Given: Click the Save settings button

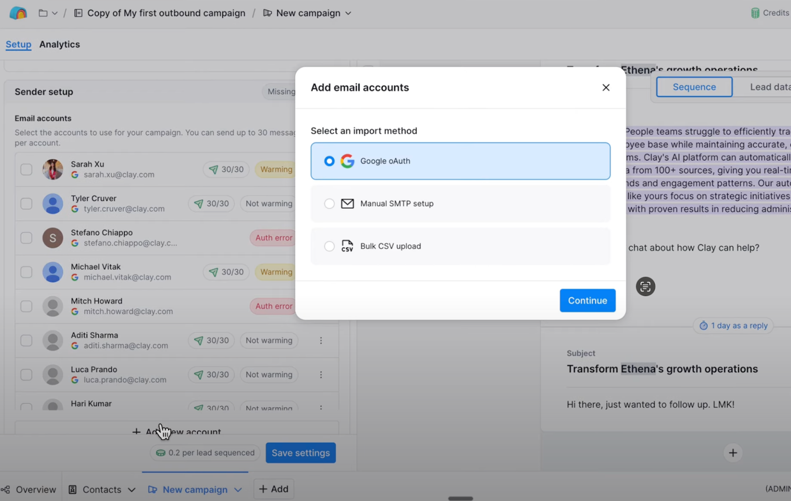Looking at the screenshot, I should click(301, 453).
